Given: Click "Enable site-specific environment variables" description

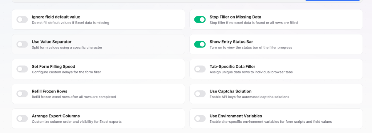Looking at the screenshot, I should 271,122.
